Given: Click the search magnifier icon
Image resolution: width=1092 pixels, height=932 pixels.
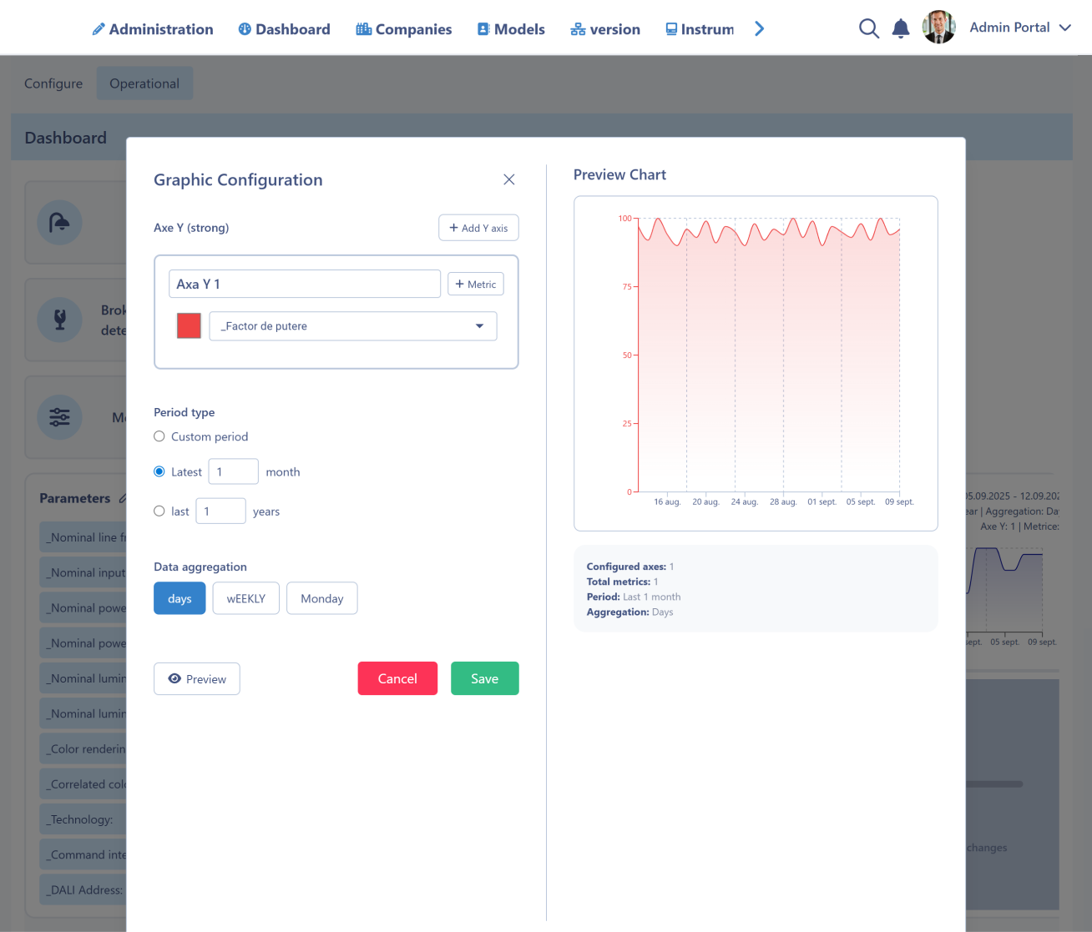Looking at the screenshot, I should (x=868, y=28).
